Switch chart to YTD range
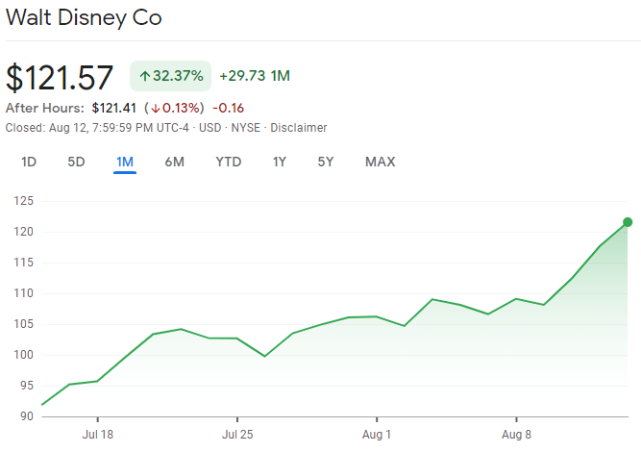This screenshot has width=641, height=452. coord(229,162)
